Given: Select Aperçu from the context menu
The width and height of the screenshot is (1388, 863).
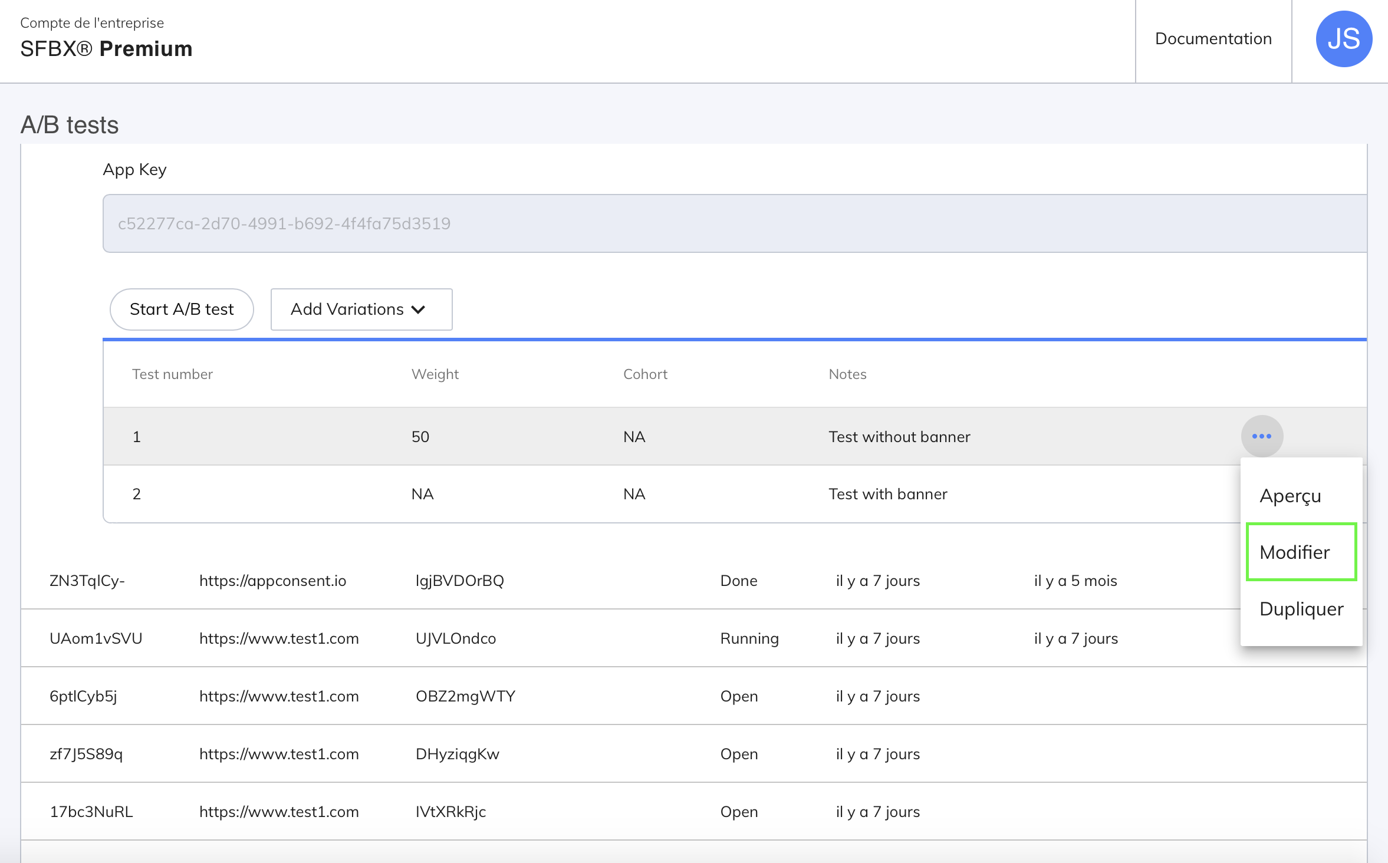Looking at the screenshot, I should (x=1290, y=496).
